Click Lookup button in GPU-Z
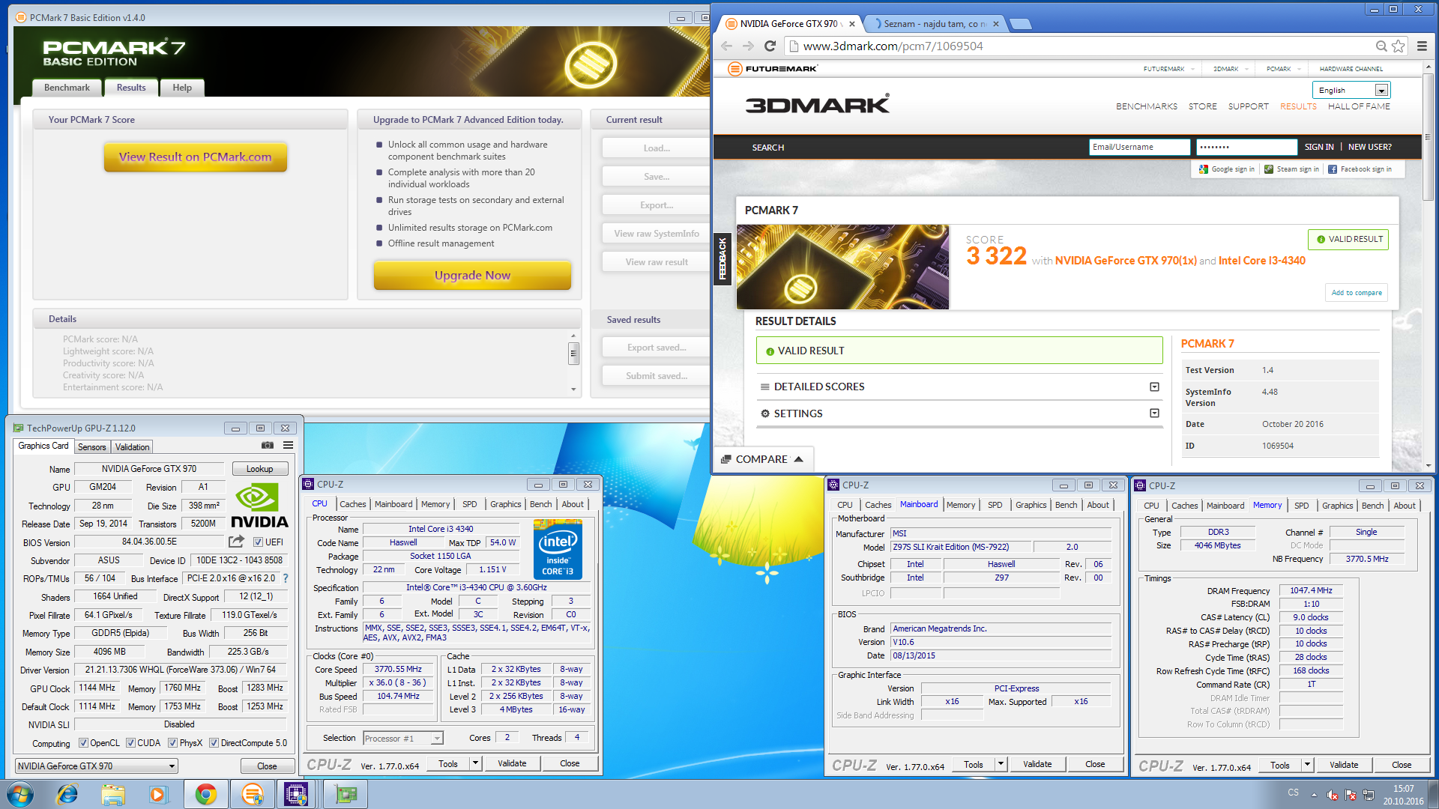 tap(260, 469)
